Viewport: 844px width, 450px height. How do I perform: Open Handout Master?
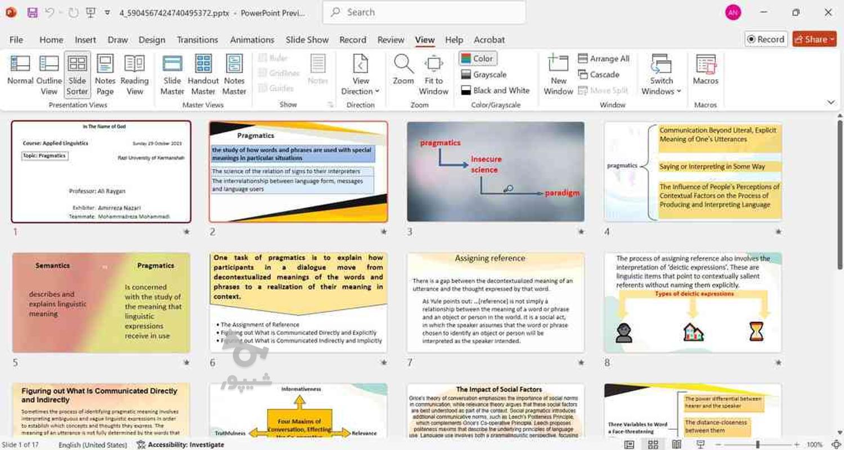pos(203,75)
